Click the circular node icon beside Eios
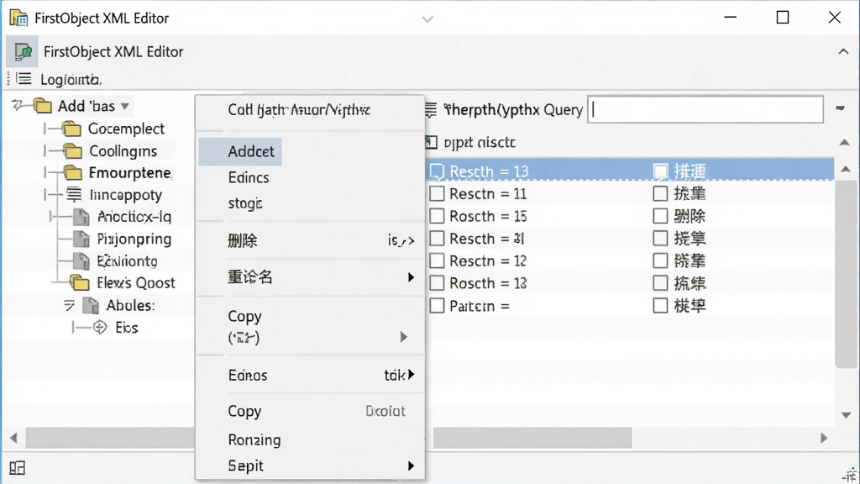This screenshot has width=860, height=484. [99, 328]
